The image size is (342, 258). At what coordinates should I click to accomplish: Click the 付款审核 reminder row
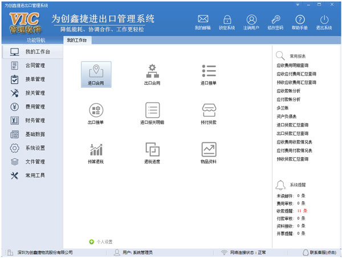coord(291,218)
